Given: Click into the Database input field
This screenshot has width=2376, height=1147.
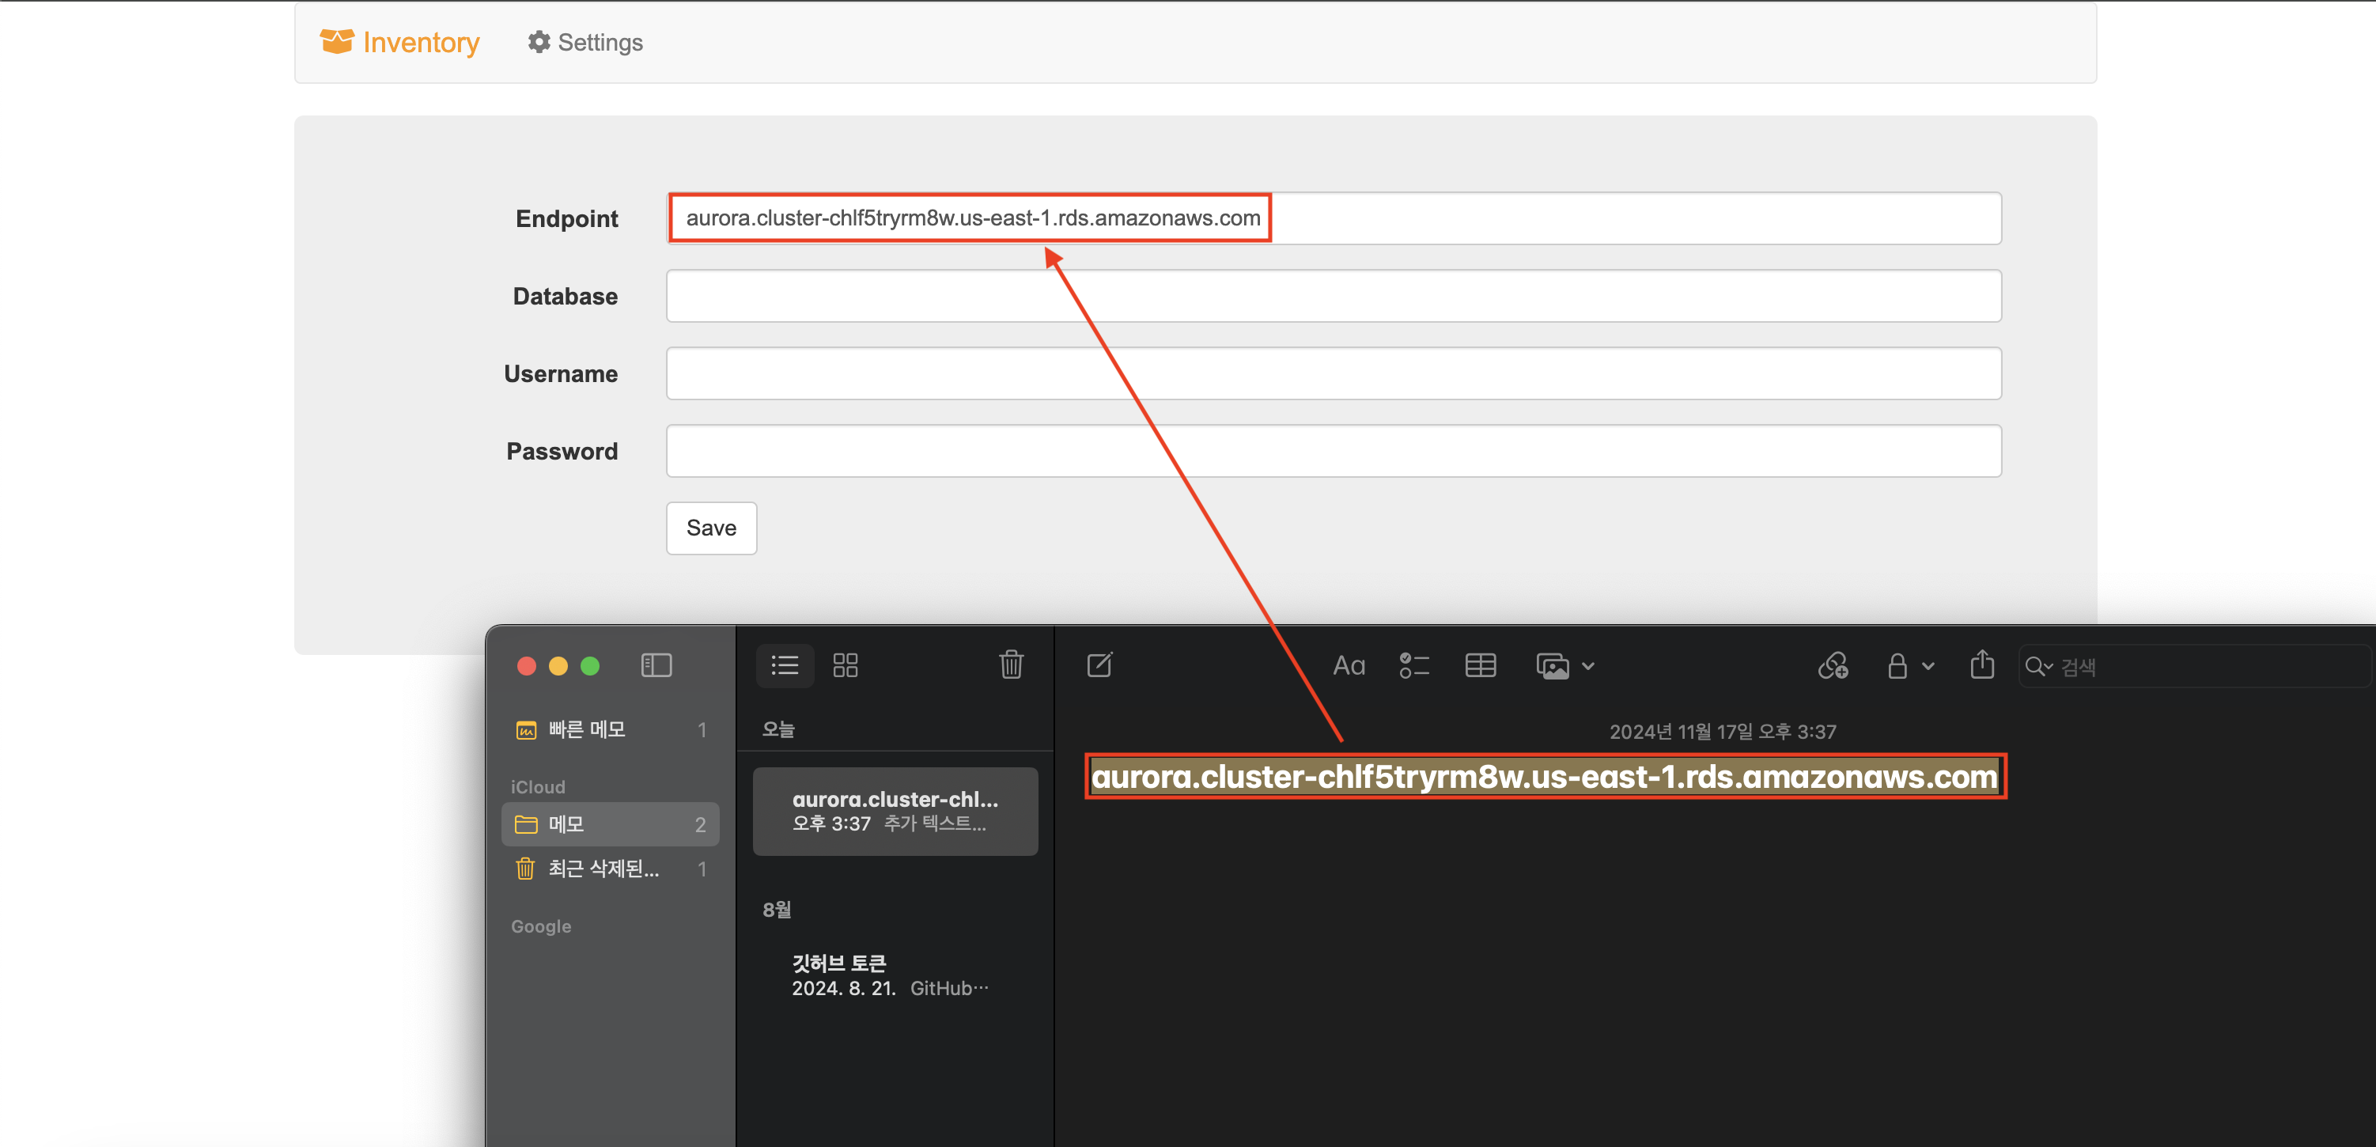Looking at the screenshot, I should 1333,296.
